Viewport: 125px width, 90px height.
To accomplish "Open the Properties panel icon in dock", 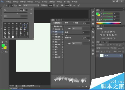I will (x=93, y=20).
